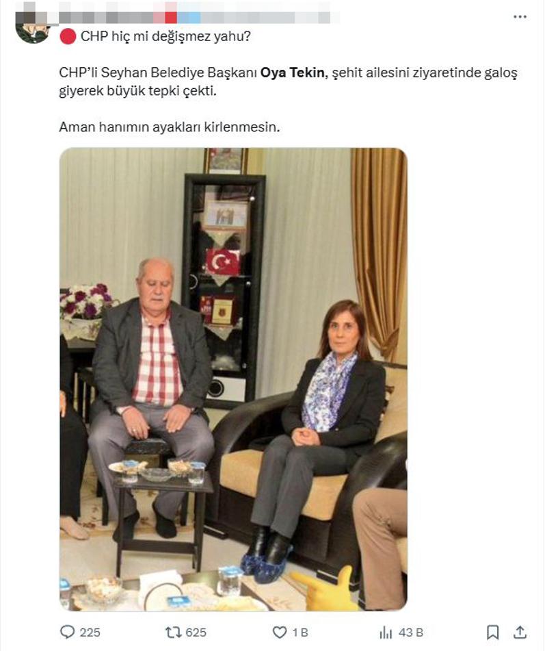
Task: Like the tweet with the heart icon
Action: [x=280, y=633]
